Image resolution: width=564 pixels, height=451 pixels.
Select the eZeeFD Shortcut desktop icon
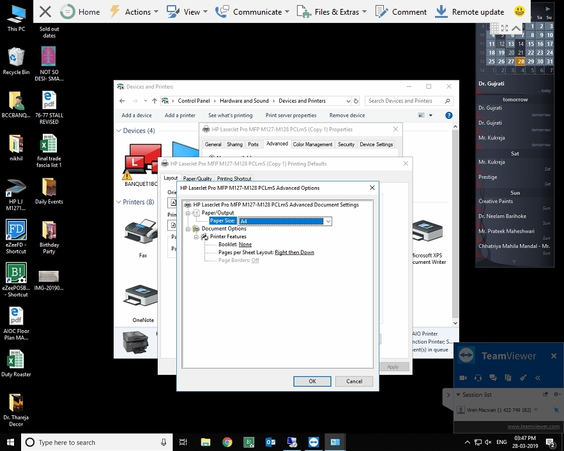coord(16,236)
